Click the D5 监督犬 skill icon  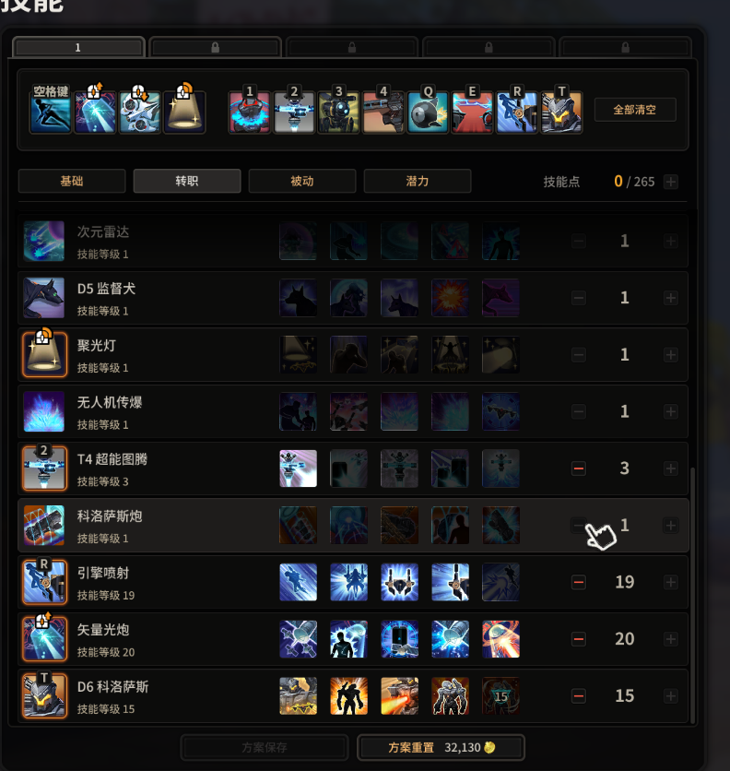pyautogui.click(x=43, y=298)
